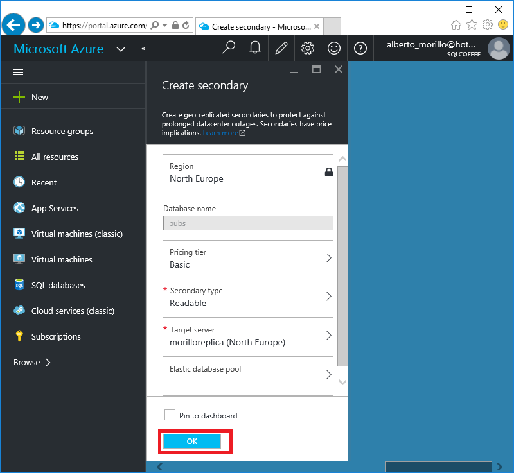Click the Subscriptions key icon
The height and width of the screenshot is (473, 514).
19,336
